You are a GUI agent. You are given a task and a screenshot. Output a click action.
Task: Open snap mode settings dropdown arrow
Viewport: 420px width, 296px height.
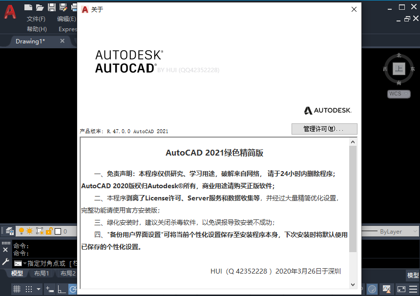39,289
